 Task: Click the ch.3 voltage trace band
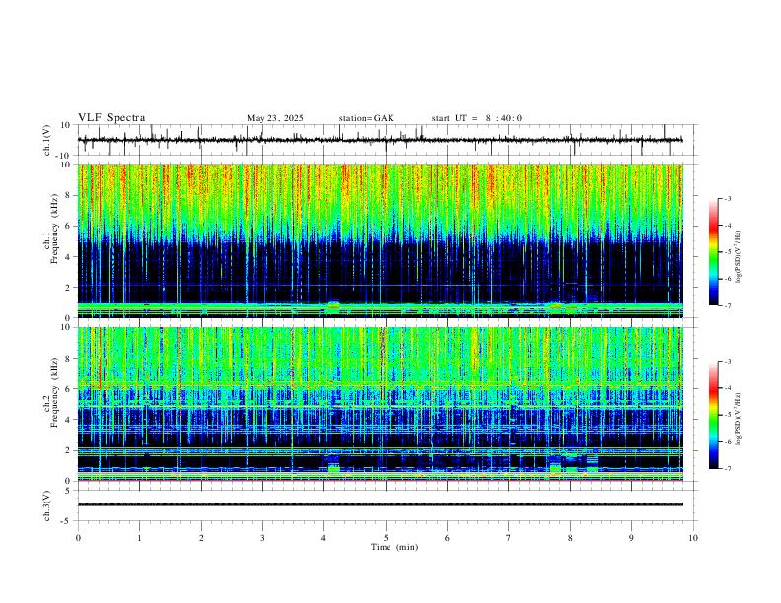[380, 504]
